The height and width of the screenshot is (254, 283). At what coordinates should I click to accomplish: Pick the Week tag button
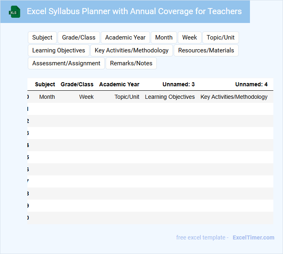tap(189, 37)
